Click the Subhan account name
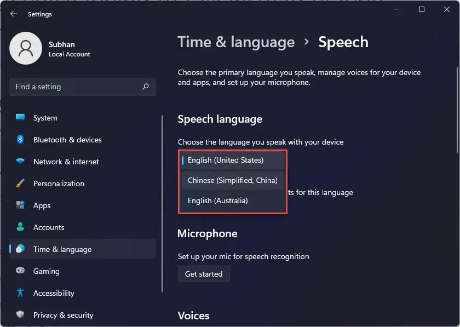460x327 pixels. click(61, 44)
